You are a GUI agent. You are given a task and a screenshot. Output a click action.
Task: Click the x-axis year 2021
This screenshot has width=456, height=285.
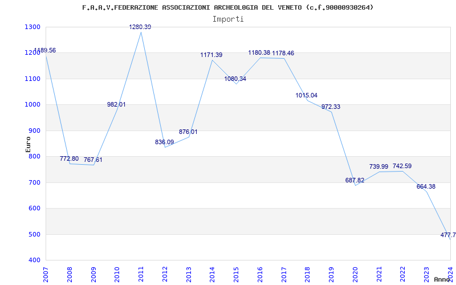(379, 275)
